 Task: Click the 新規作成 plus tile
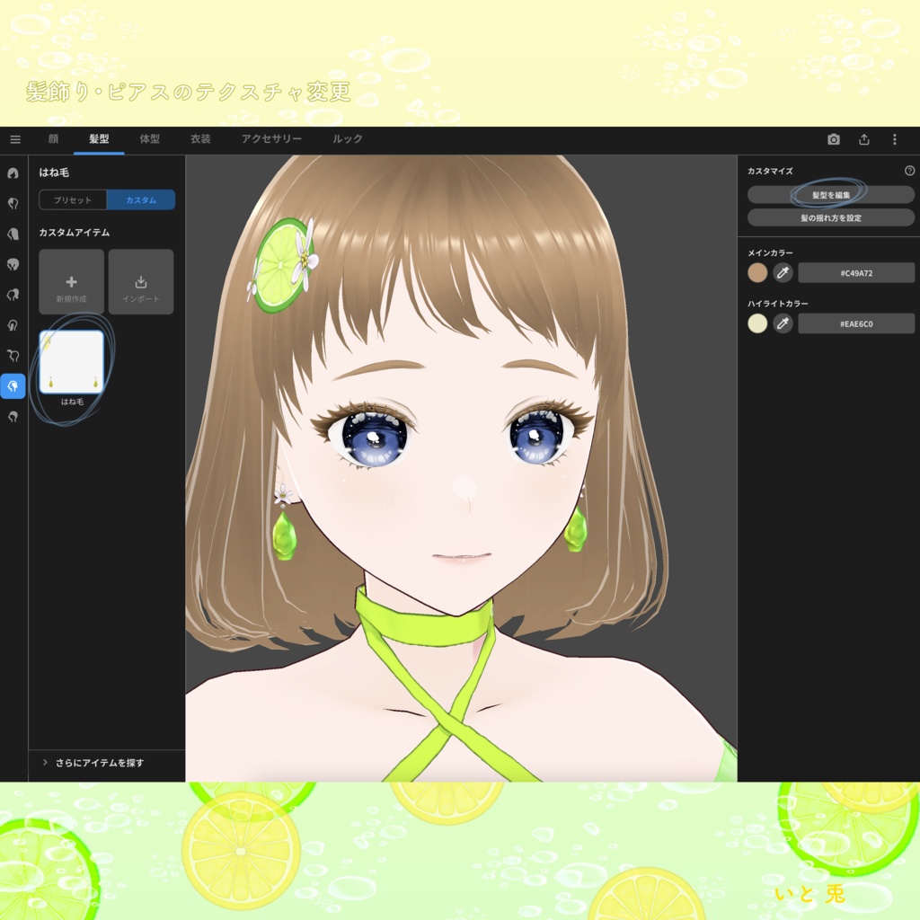click(x=70, y=282)
